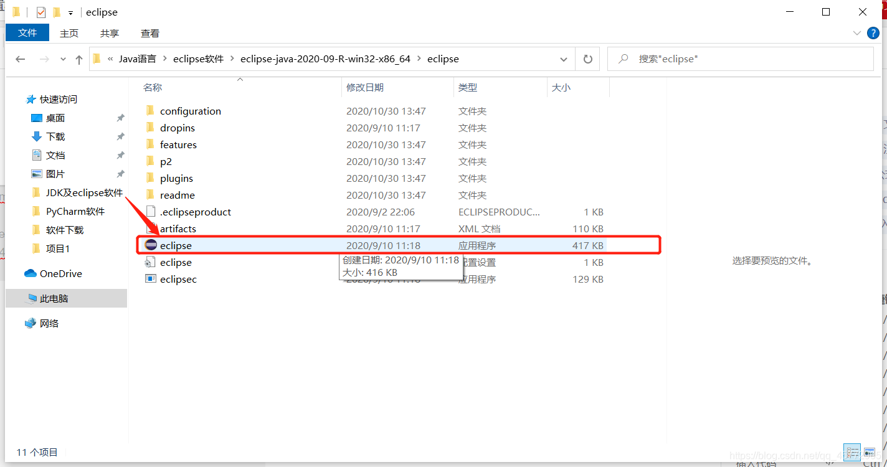Switch to large thumbnails view icon
This screenshot has height=467, width=887.
pyautogui.click(x=869, y=453)
